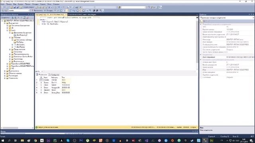Click the Search magnifier icon on taskbar
The height and width of the screenshot is (143, 255).
[9, 140]
